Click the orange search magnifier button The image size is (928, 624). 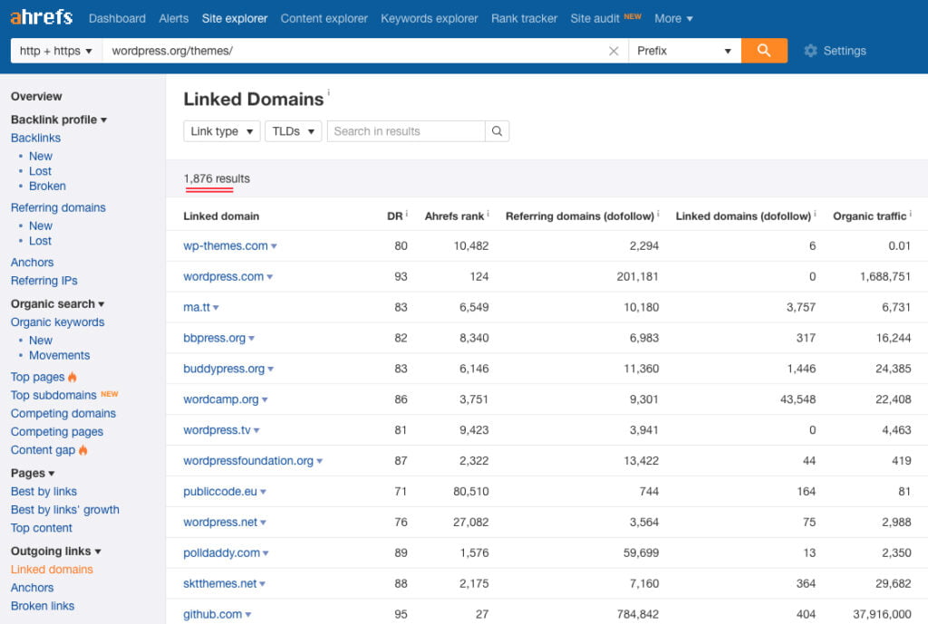(764, 51)
